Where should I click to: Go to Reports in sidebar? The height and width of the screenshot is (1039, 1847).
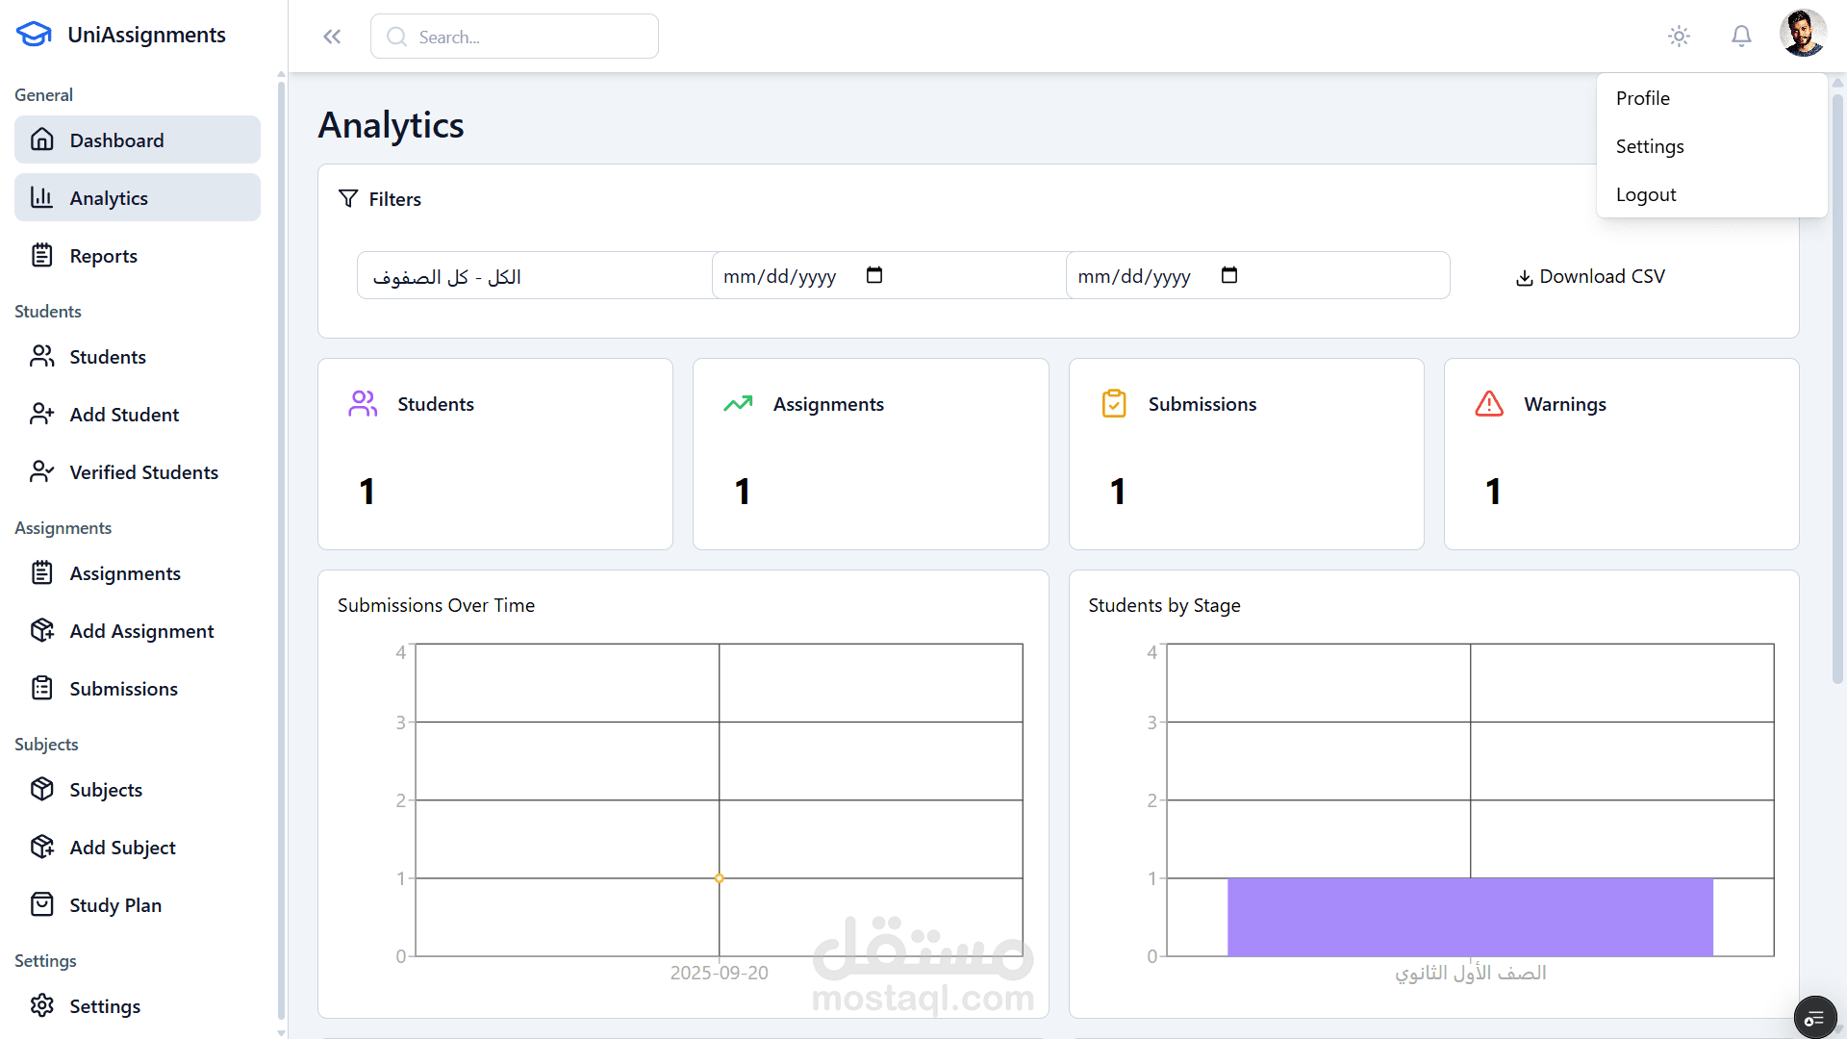[103, 256]
